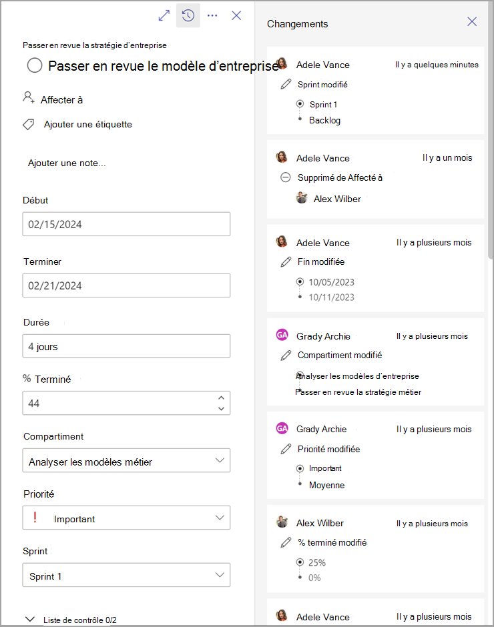The height and width of the screenshot is (627, 494).
Task: Click the Changements panel heading
Action: tap(298, 24)
